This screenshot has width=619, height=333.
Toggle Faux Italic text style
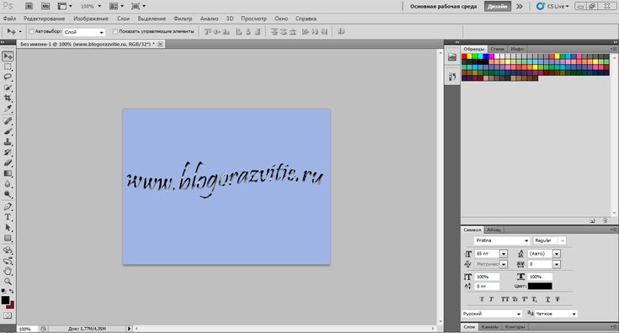[492, 299]
